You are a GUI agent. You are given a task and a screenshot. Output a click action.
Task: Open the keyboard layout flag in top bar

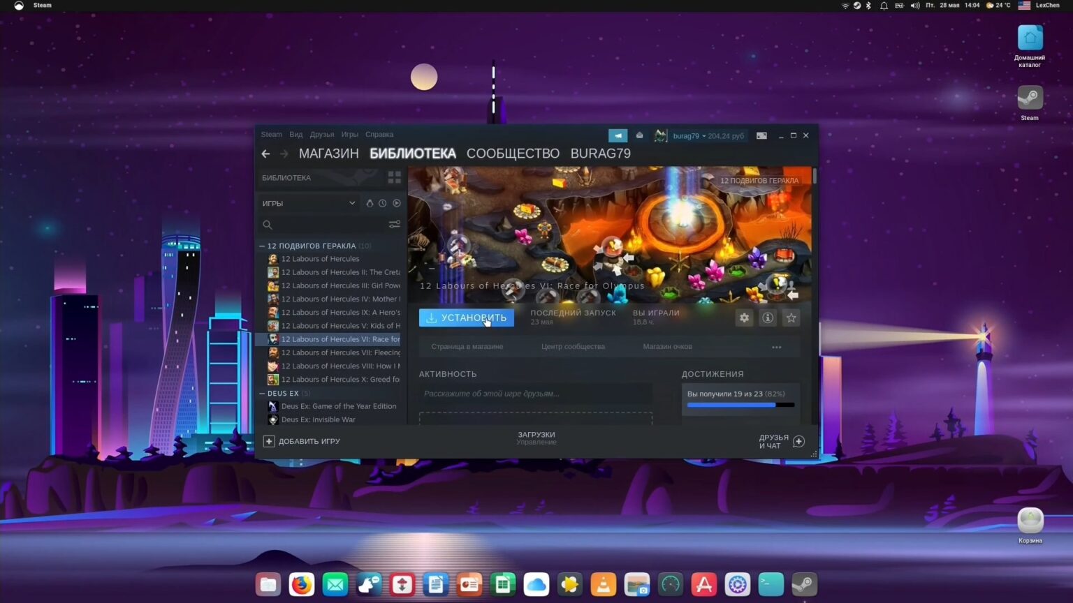[x=1024, y=5]
